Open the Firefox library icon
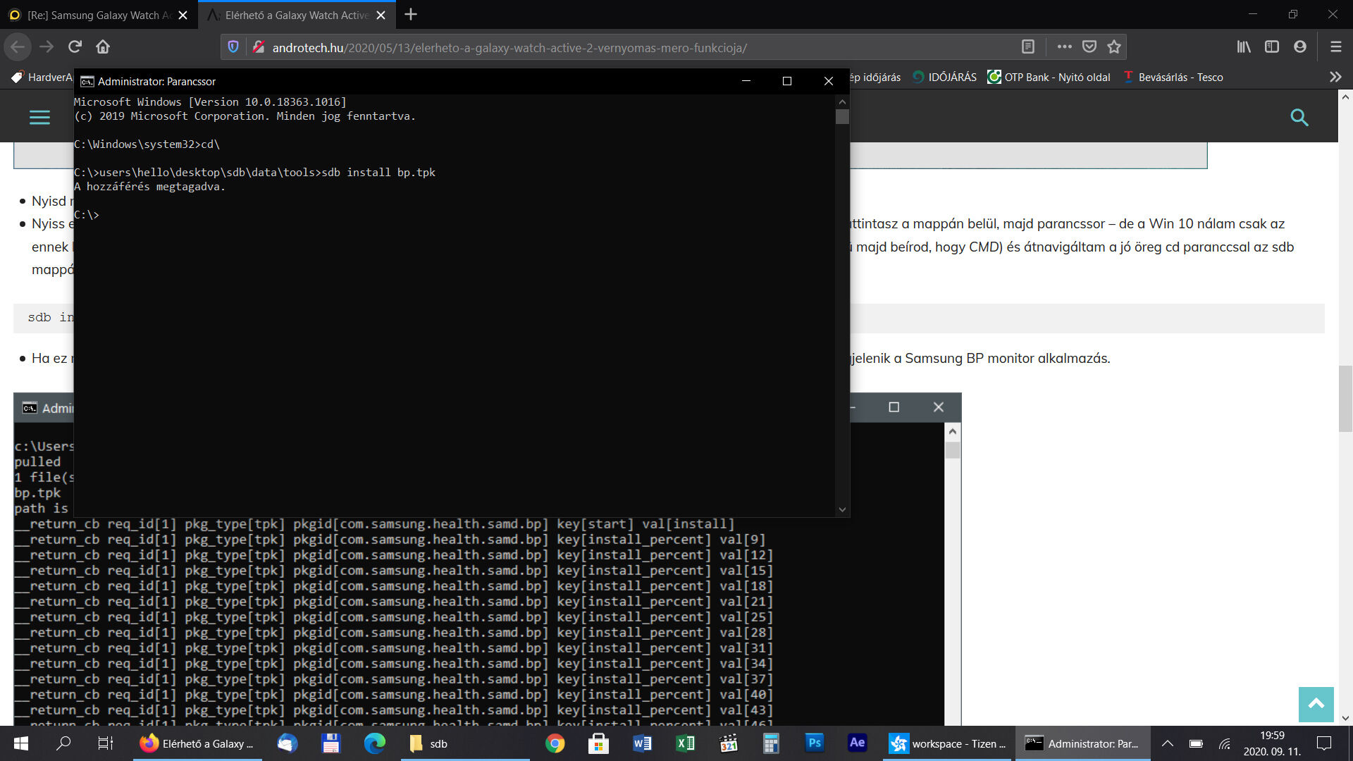The image size is (1353, 761). [x=1244, y=47]
